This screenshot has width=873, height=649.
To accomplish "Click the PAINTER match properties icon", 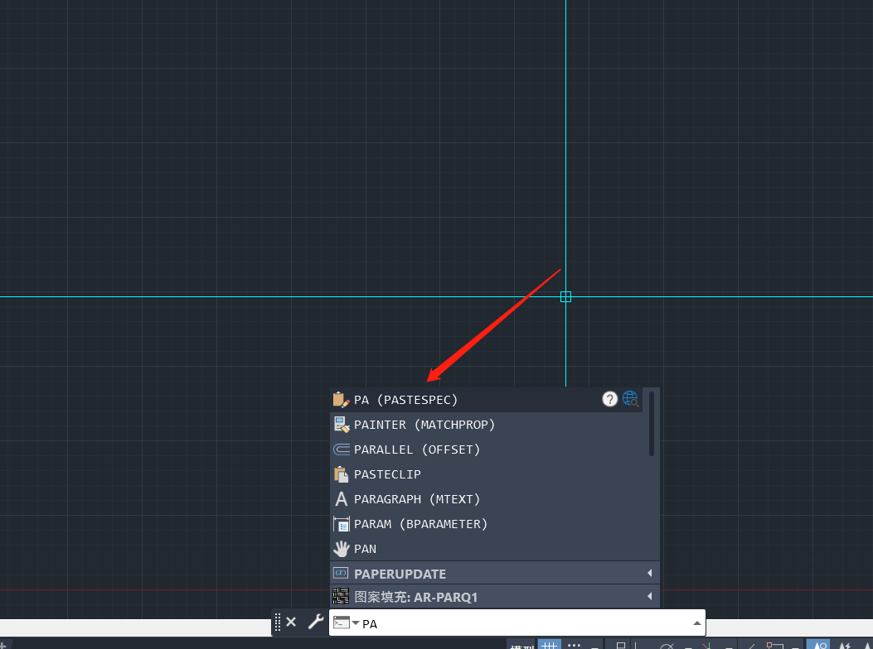I will click(x=341, y=425).
